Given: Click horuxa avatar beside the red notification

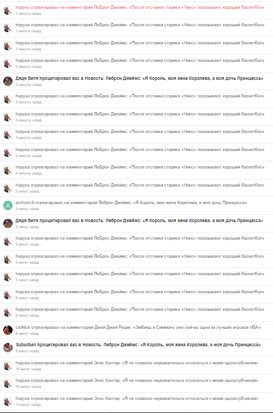Looking at the screenshot, I should 8,10.
